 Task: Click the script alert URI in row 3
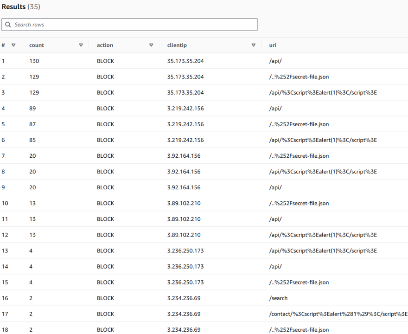pos(323,92)
